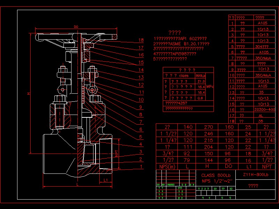Click the 204 value in the dimension table
The height and width of the screenshot is (209, 279).
click(209, 147)
